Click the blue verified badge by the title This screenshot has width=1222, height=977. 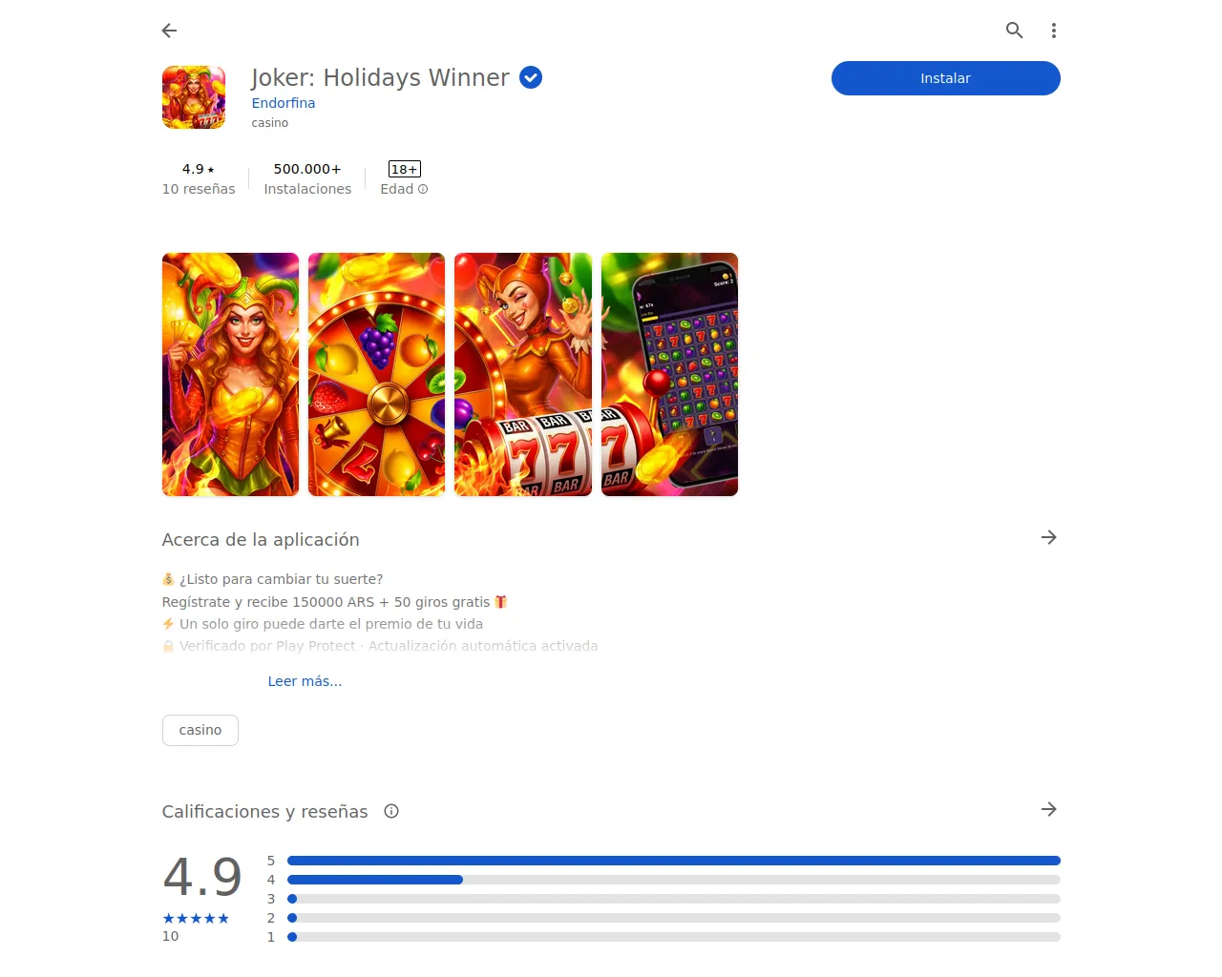click(x=531, y=77)
